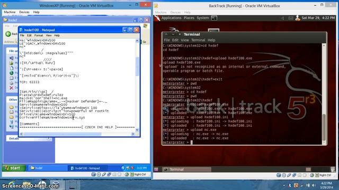
Task: Click Back arrow in hxdef Explorer window
Action: pos(8,34)
